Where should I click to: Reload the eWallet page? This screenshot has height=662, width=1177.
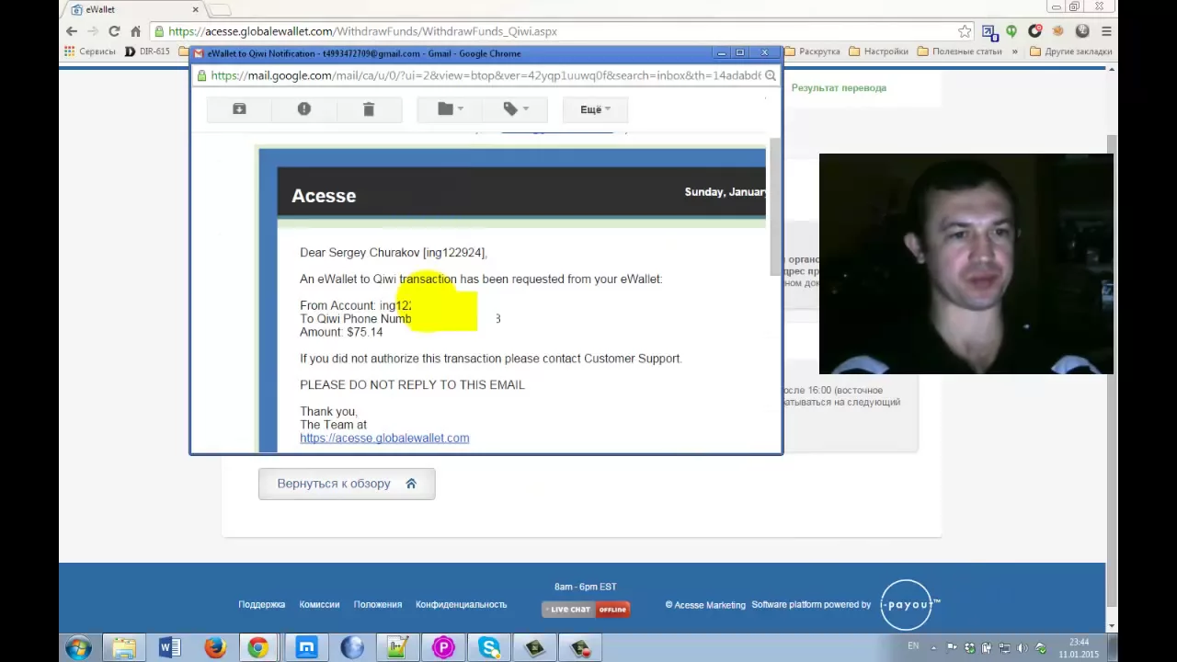114,31
